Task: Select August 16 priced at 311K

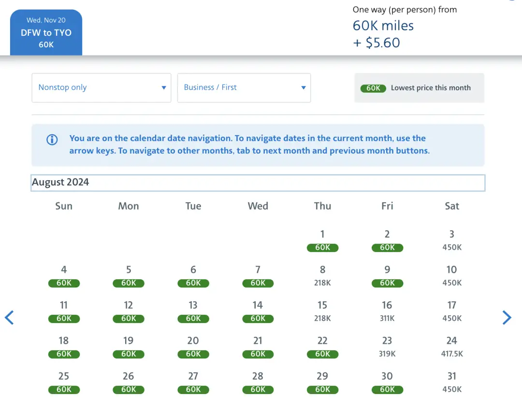Action: (387, 311)
